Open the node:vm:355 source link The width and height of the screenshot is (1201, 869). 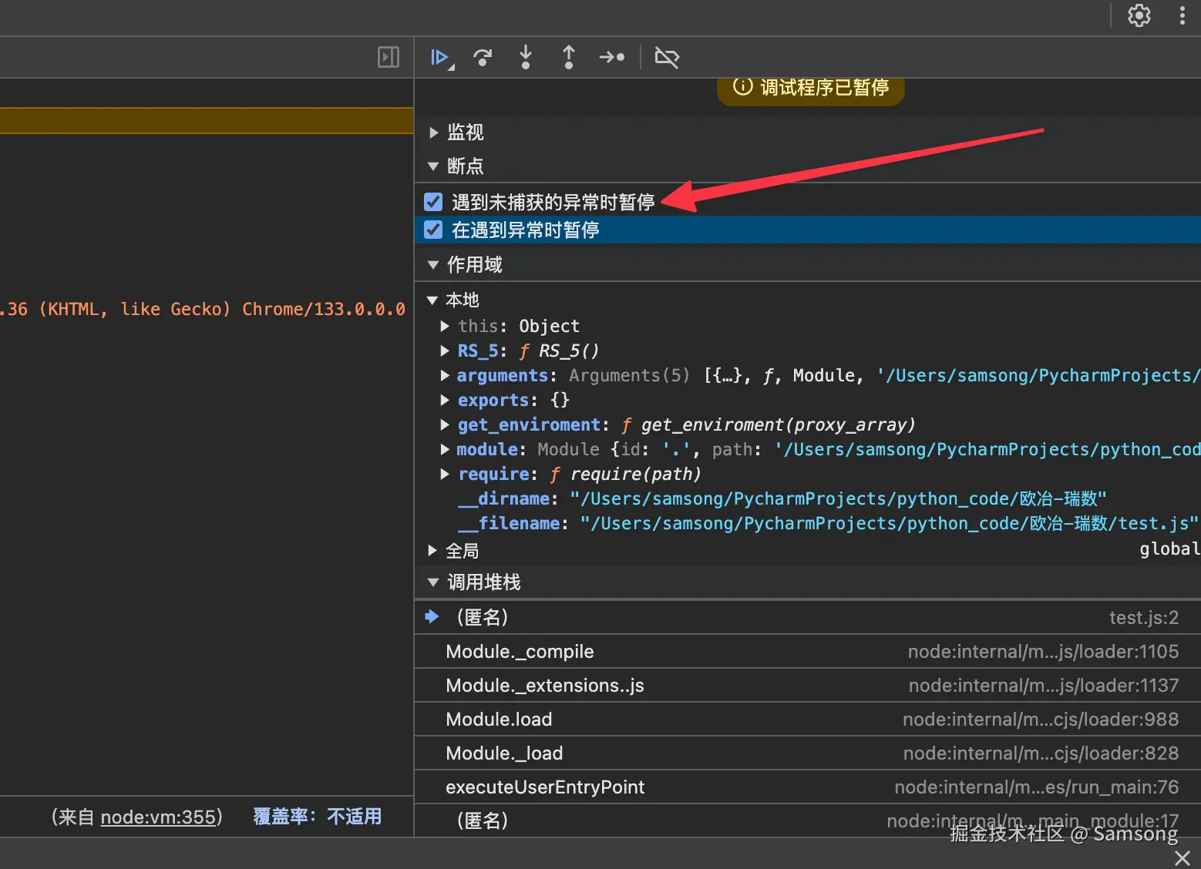tap(158, 817)
